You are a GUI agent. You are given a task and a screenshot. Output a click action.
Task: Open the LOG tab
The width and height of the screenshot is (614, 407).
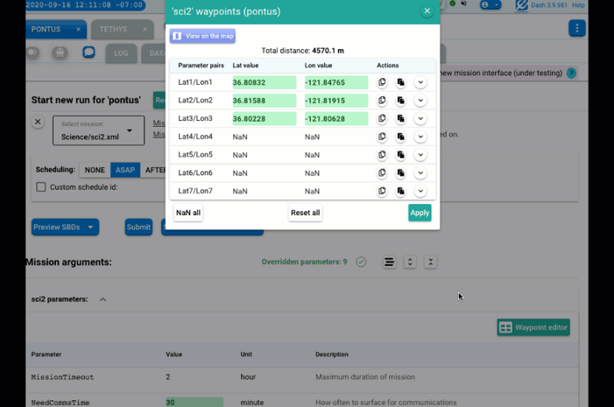tap(121, 53)
